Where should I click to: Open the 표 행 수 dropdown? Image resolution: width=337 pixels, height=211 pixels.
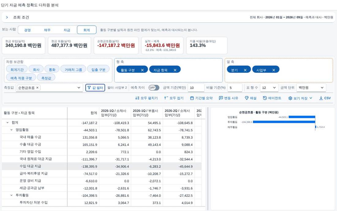pos(269,88)
